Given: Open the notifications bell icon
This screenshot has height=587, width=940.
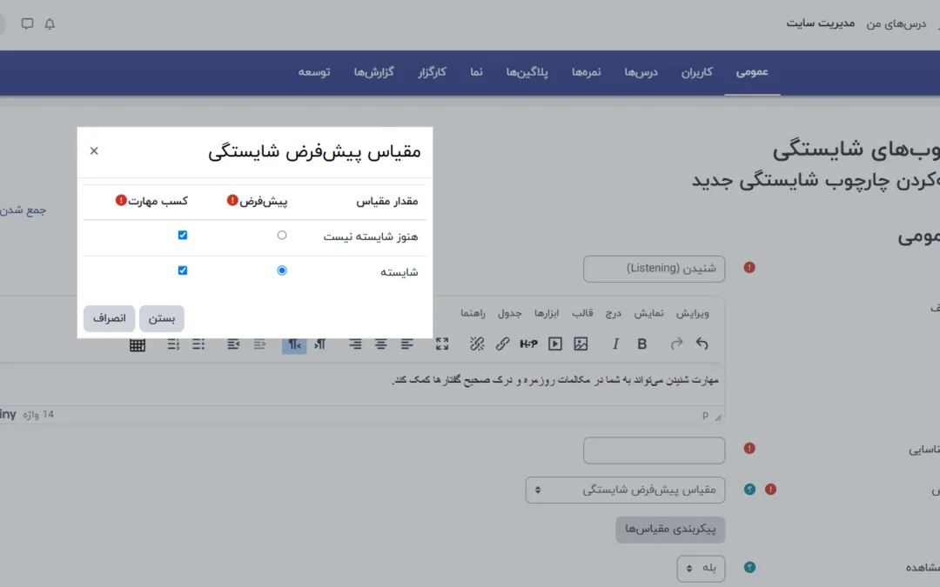Looking at the screenshot, I should pyautogui.click(x=50, y=24).
